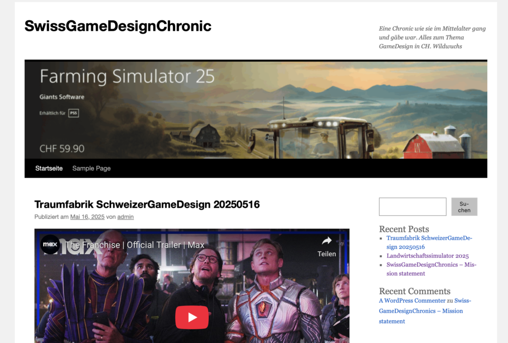This screenshot has width=508, height=343.
Task: Click the Recent Comments heading
Action: 415,291
